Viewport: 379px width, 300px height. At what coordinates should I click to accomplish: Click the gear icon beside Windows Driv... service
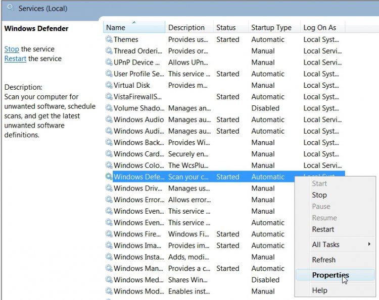[109, 188]
